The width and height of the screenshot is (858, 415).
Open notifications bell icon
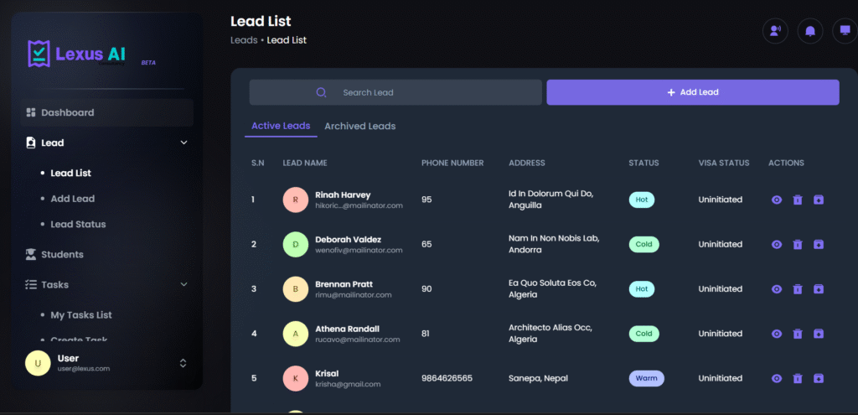[810, 31]
